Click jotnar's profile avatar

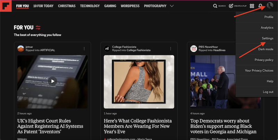(21, 49)
